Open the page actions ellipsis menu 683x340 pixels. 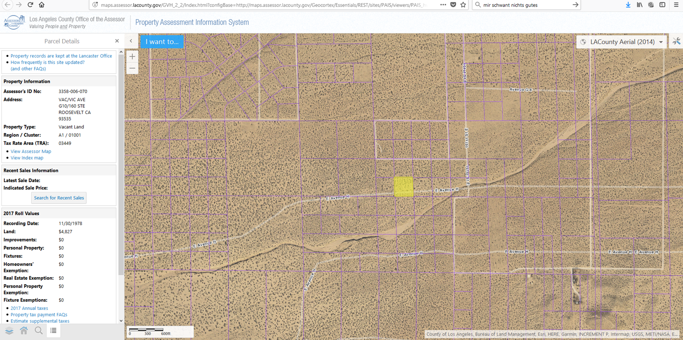(x=443, y=5)
